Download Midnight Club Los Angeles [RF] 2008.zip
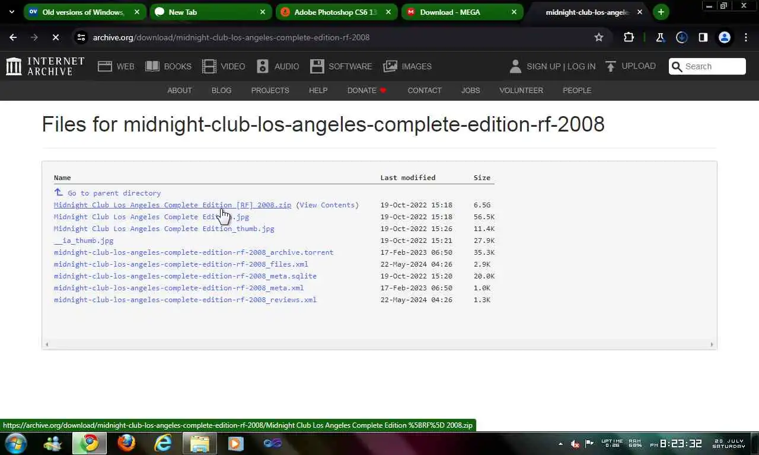The image size is (759, 455). tap(173, 205)
